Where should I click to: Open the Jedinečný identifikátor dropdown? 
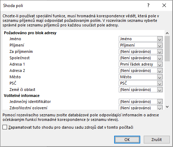click(141, 102)
